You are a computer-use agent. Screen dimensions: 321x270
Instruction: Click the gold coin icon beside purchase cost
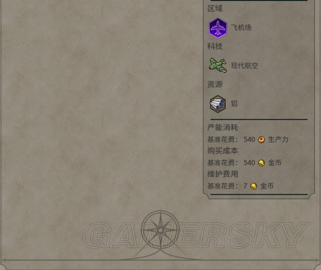261,163
